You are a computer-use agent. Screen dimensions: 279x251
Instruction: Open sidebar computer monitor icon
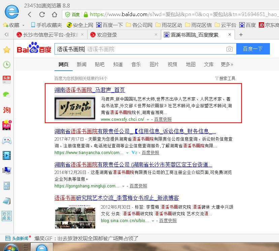[7, 170]
